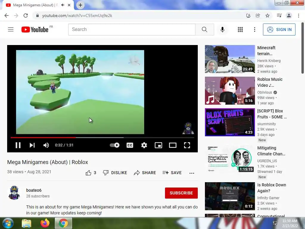Toggle the autoplay switch
The width and height of the screenshot is (305, 229).
point(115,145)
